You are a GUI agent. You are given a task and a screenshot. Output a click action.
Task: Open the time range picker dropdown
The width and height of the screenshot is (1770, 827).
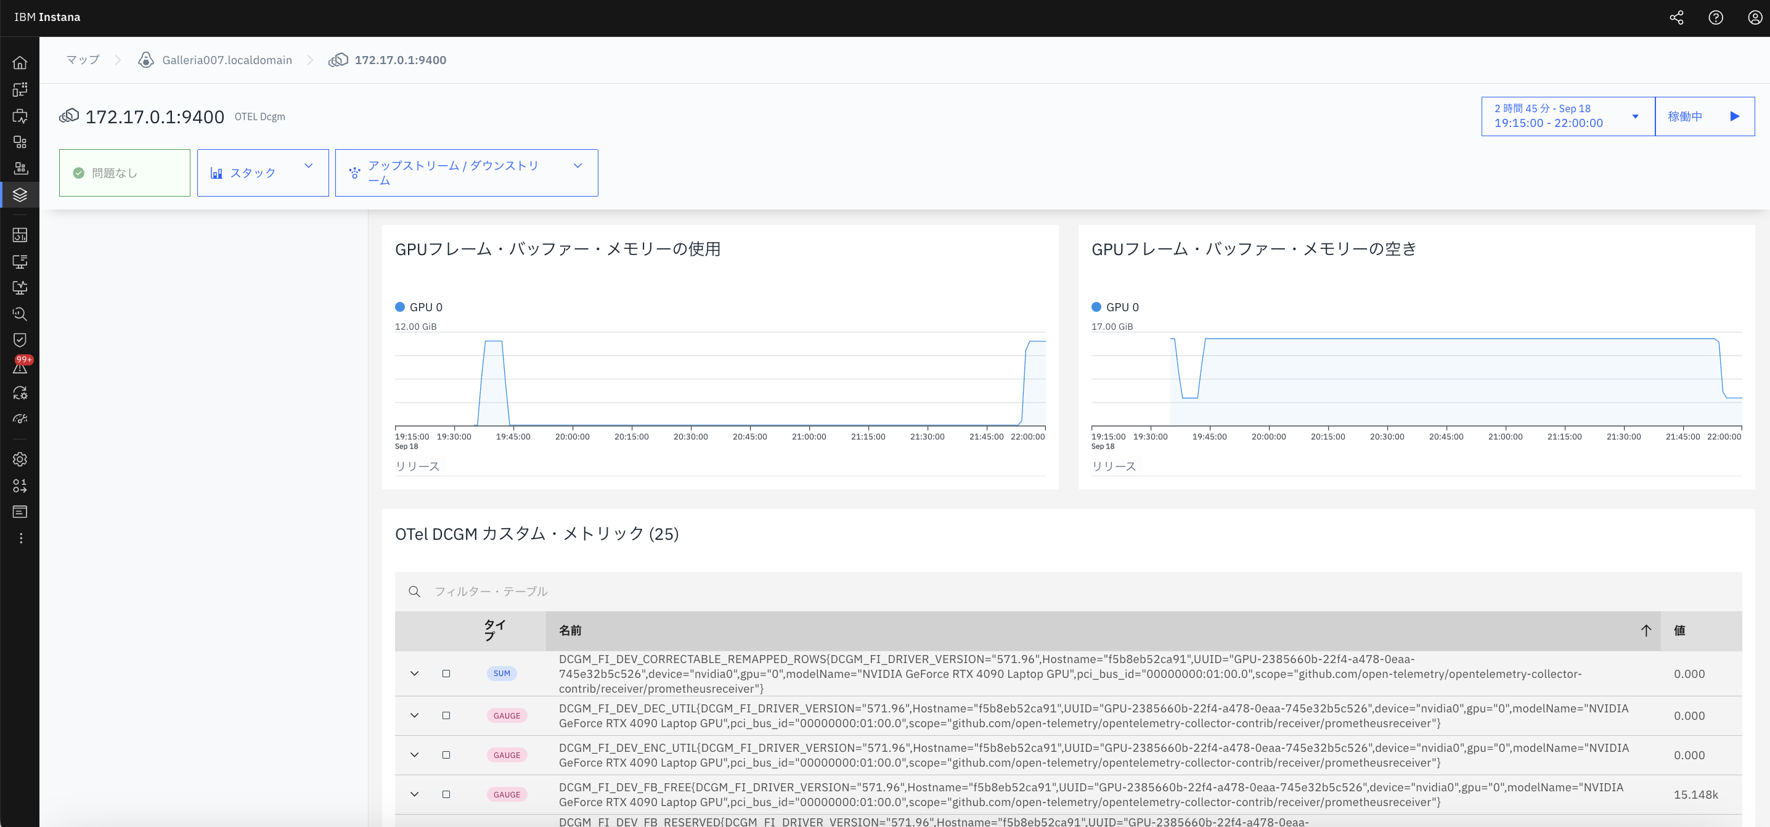(x=1567, y=116)
